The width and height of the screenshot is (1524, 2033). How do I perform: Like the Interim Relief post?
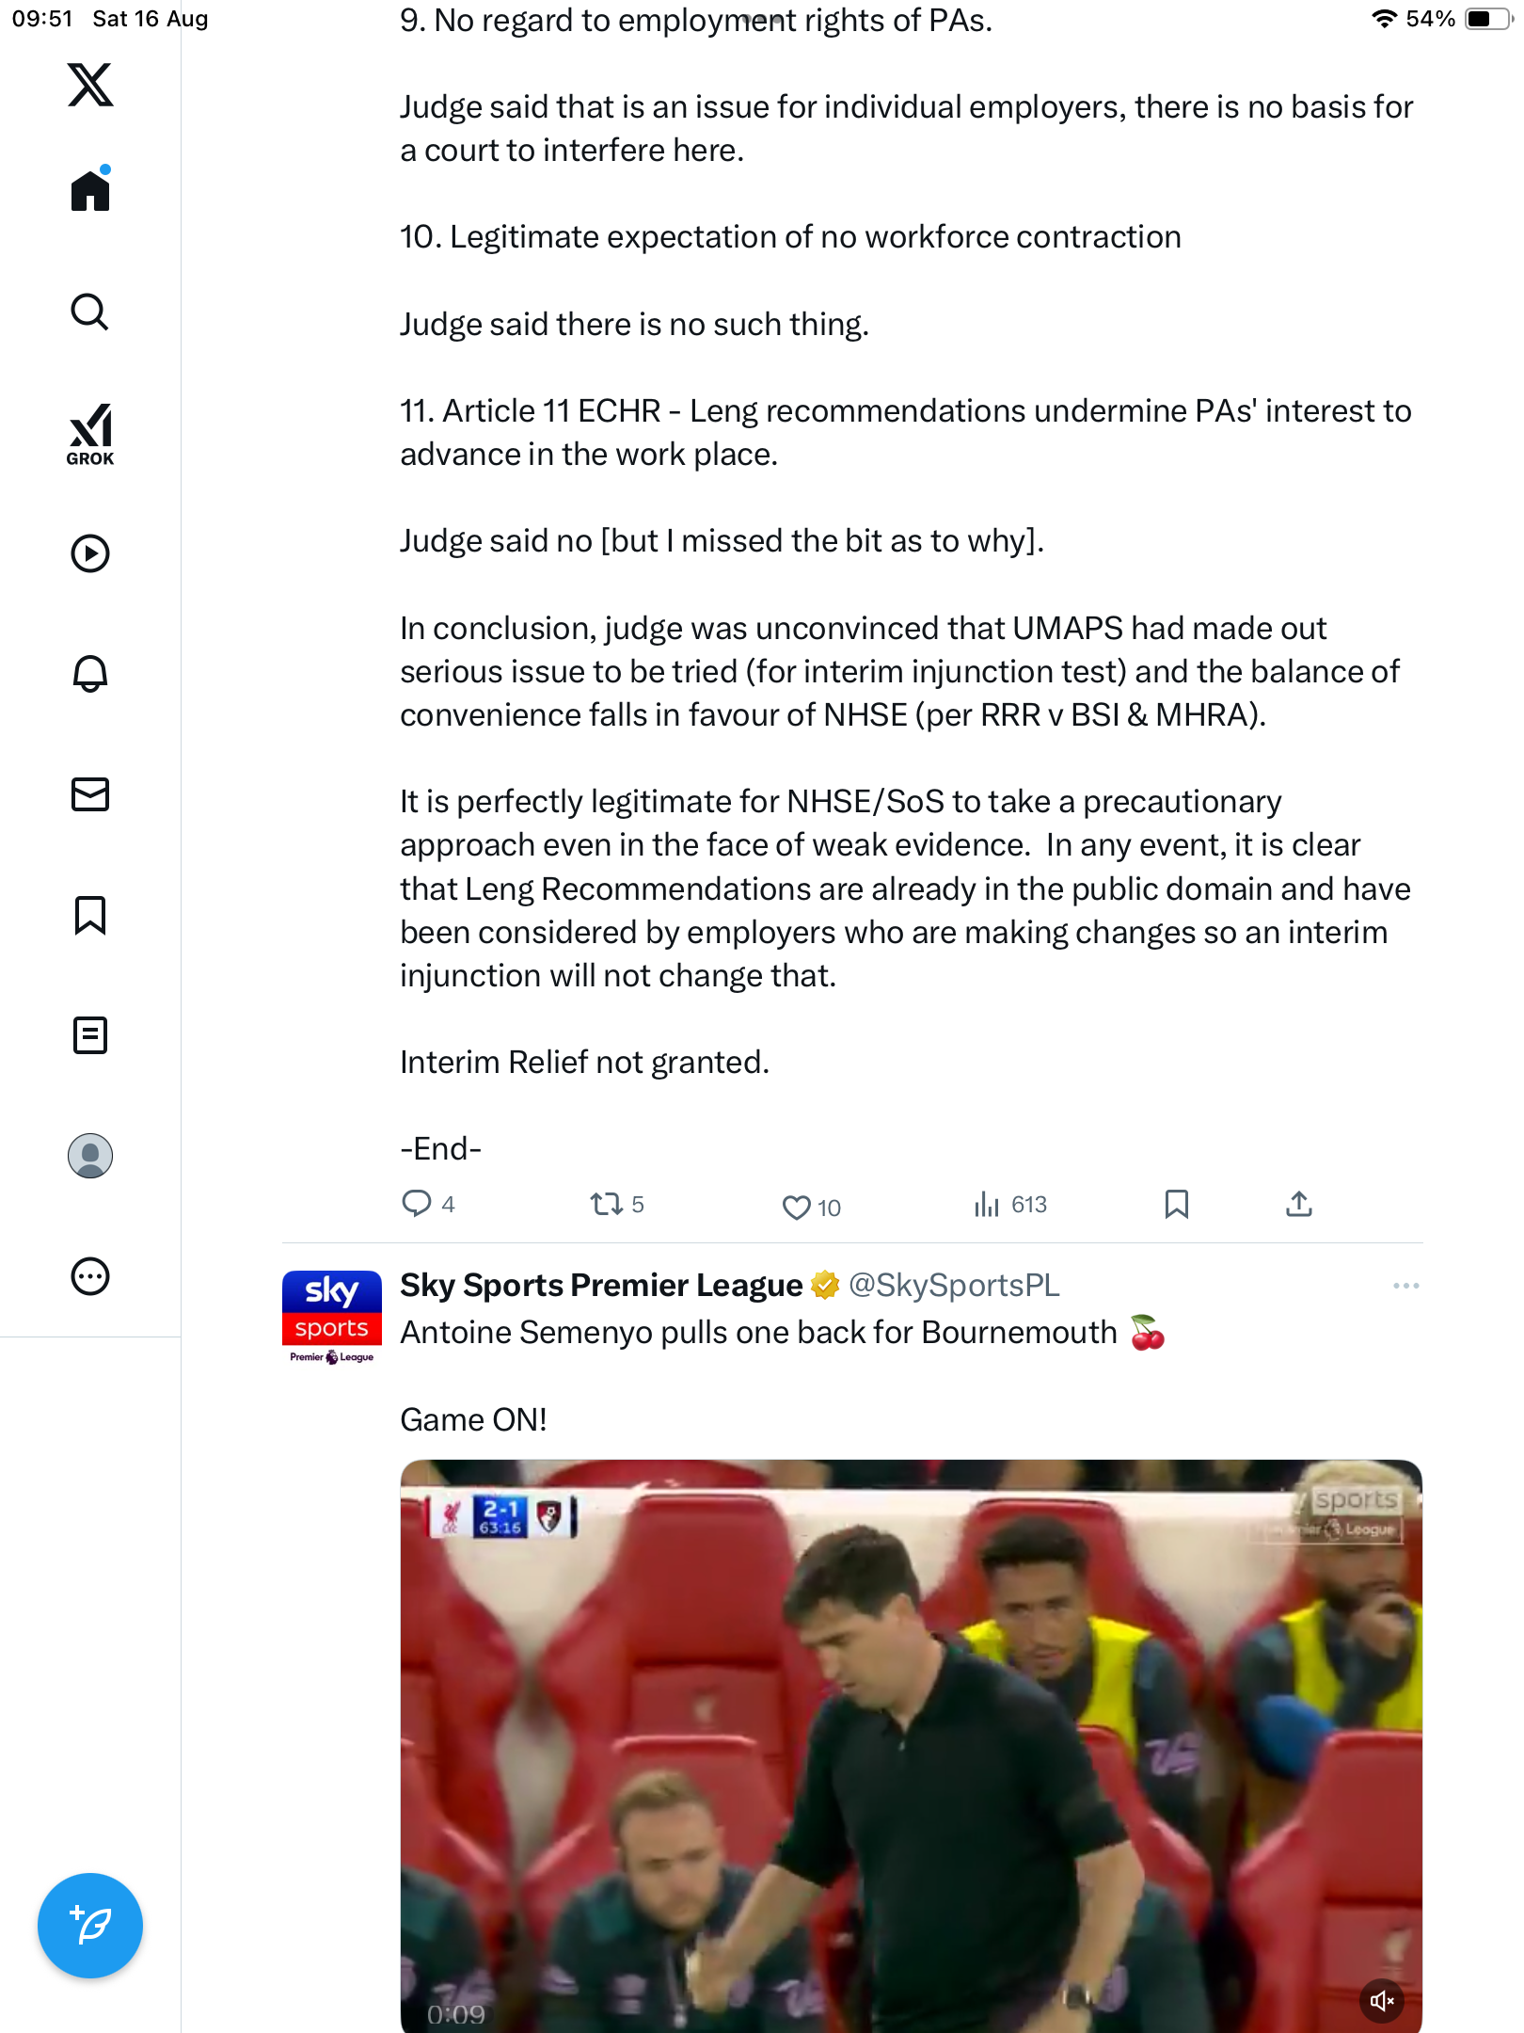click(x=797, y=1207)
